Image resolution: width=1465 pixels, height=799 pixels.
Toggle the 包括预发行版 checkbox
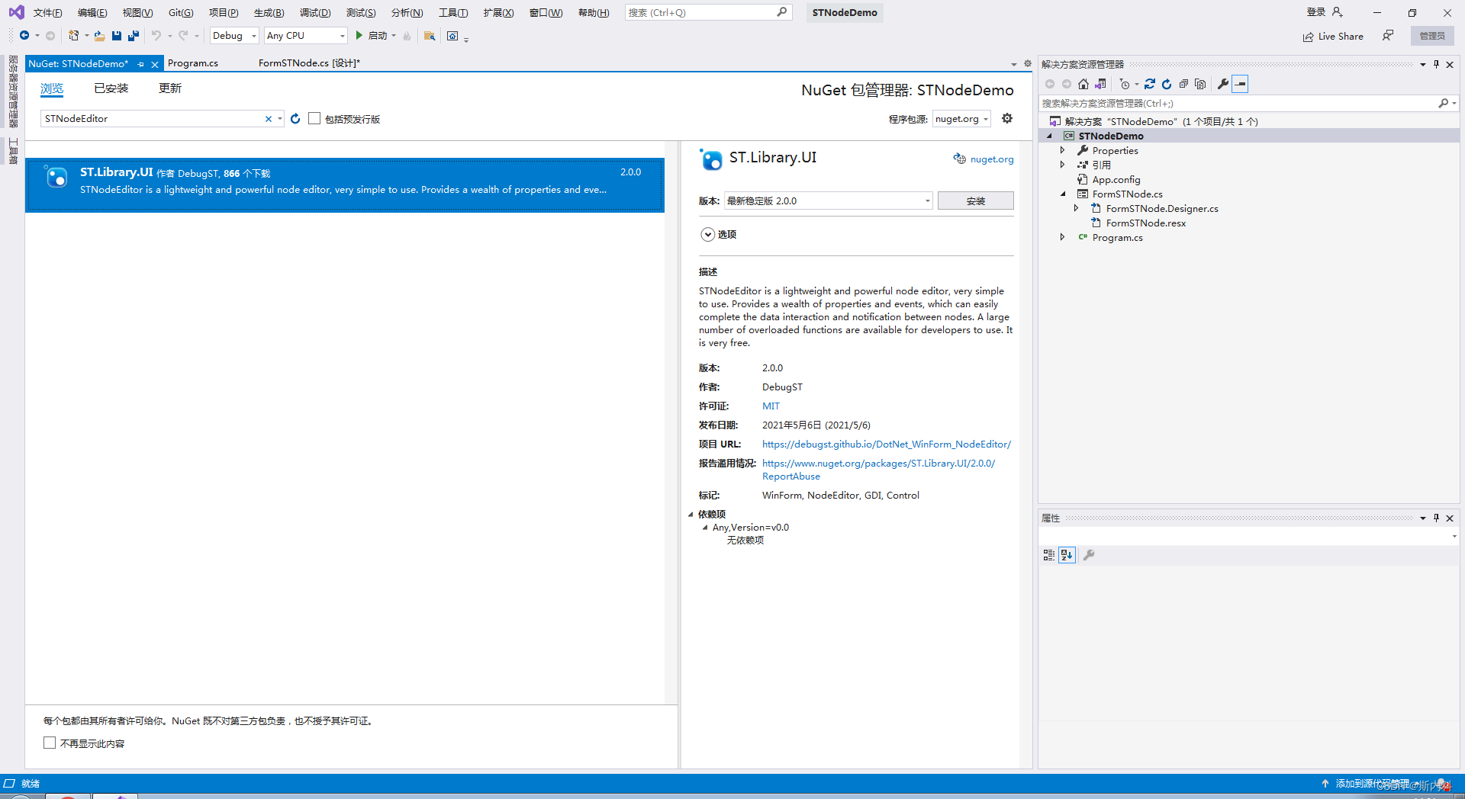pos(314,118)
